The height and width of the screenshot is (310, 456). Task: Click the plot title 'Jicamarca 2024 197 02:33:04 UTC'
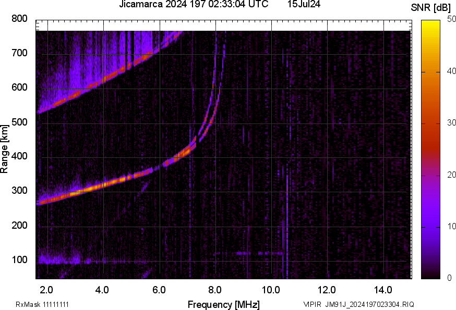click(194, 4)
